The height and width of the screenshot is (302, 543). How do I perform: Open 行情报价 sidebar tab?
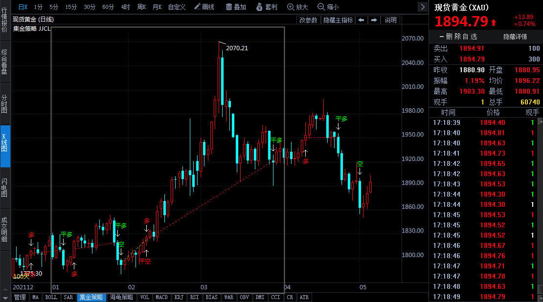[4, 20]
